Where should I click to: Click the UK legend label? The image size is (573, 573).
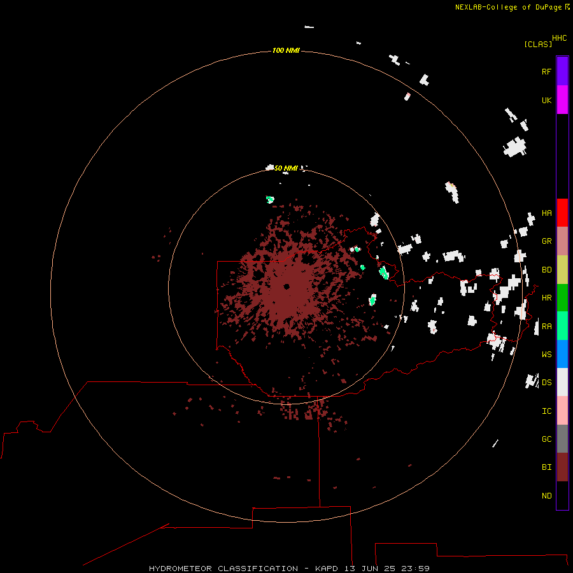coord(546,100)
